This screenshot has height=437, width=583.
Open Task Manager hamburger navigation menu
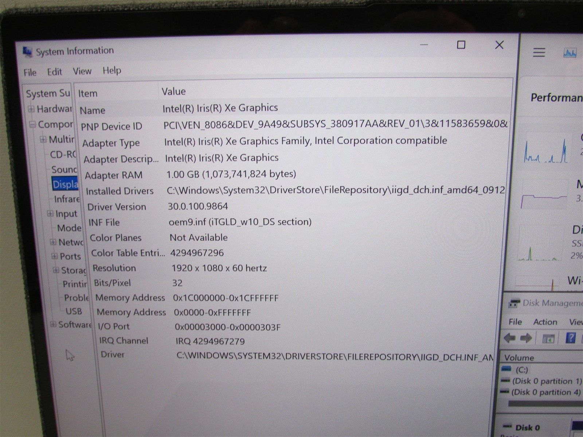pos(539,52)
